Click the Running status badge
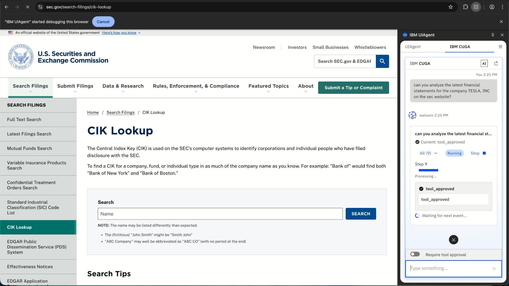 [454, 153]
